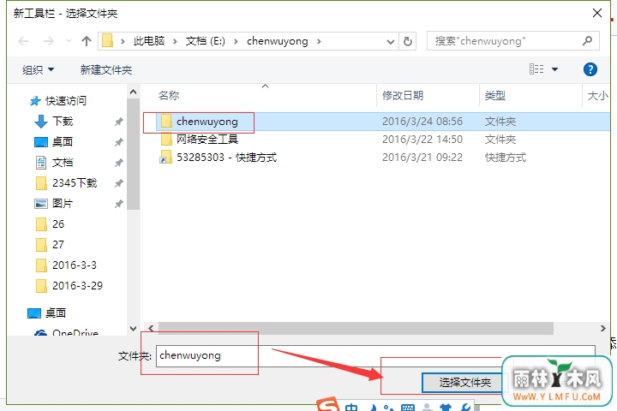Click the pin icon beside 2345下载

118,183
